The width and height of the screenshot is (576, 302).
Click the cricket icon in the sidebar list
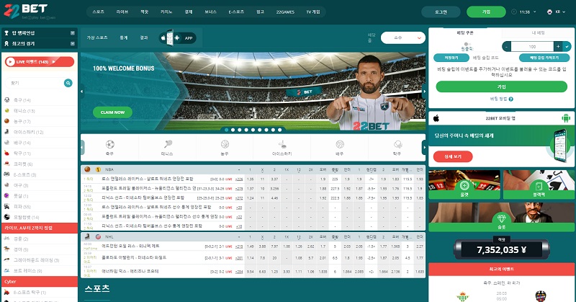click(7, 164)
